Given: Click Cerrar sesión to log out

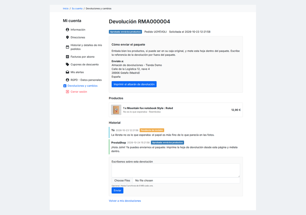Looking at the screenshot, I should [x=79, y=92].
